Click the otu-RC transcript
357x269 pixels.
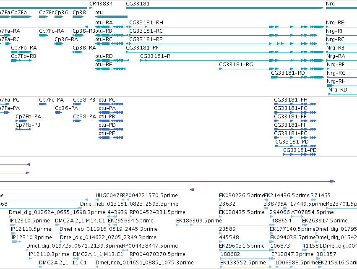112,44
